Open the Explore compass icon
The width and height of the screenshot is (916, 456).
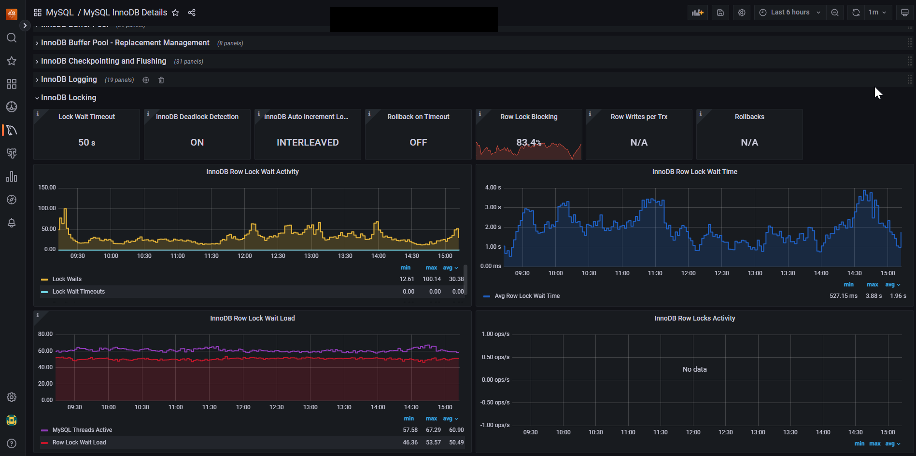[x=12, y=200]
